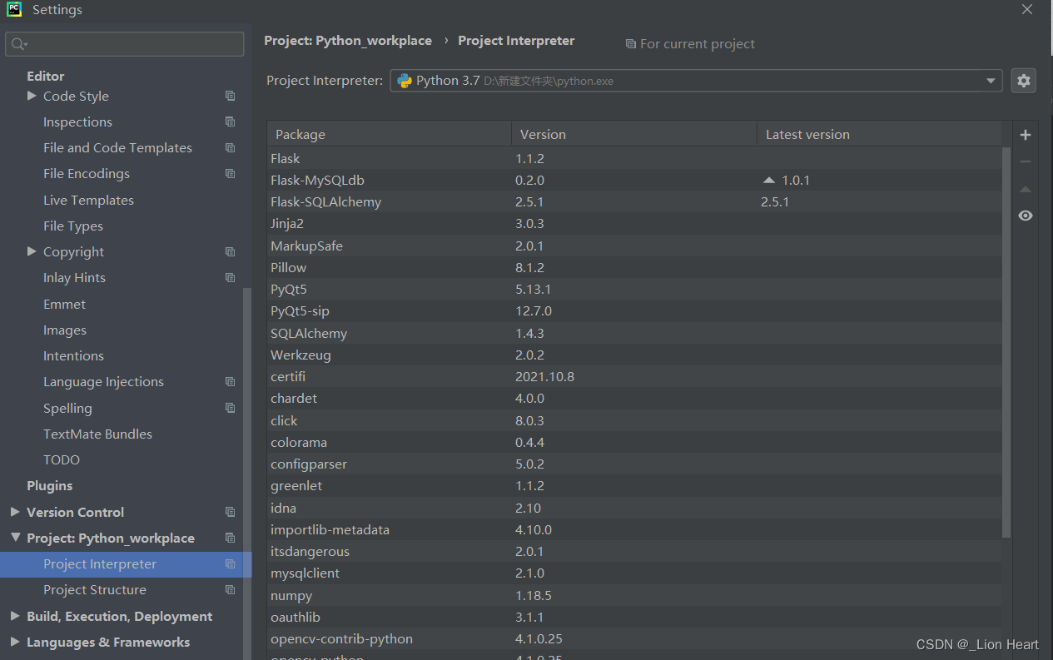The height and width of the screenshot is (660, 1053).
Task: Select the mysqlclient package row
Action: click(x=634, y=573)
